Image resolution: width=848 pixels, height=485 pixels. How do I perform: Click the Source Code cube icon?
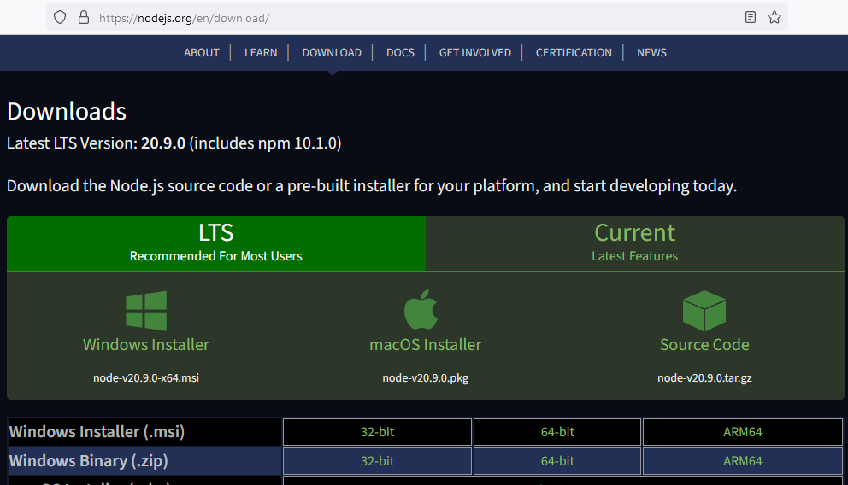pos(704,311)
